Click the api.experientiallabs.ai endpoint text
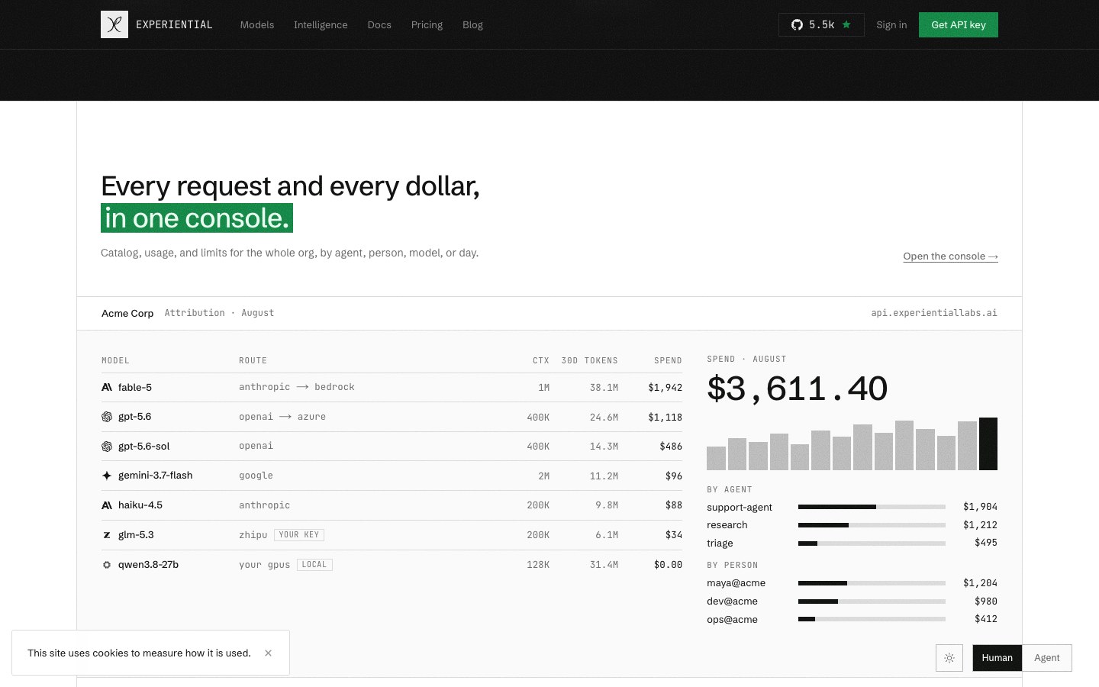 pyautogui.click(x=934, y=313)
